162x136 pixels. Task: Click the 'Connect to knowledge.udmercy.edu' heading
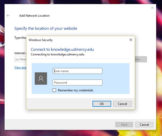(x=62, y=50)
